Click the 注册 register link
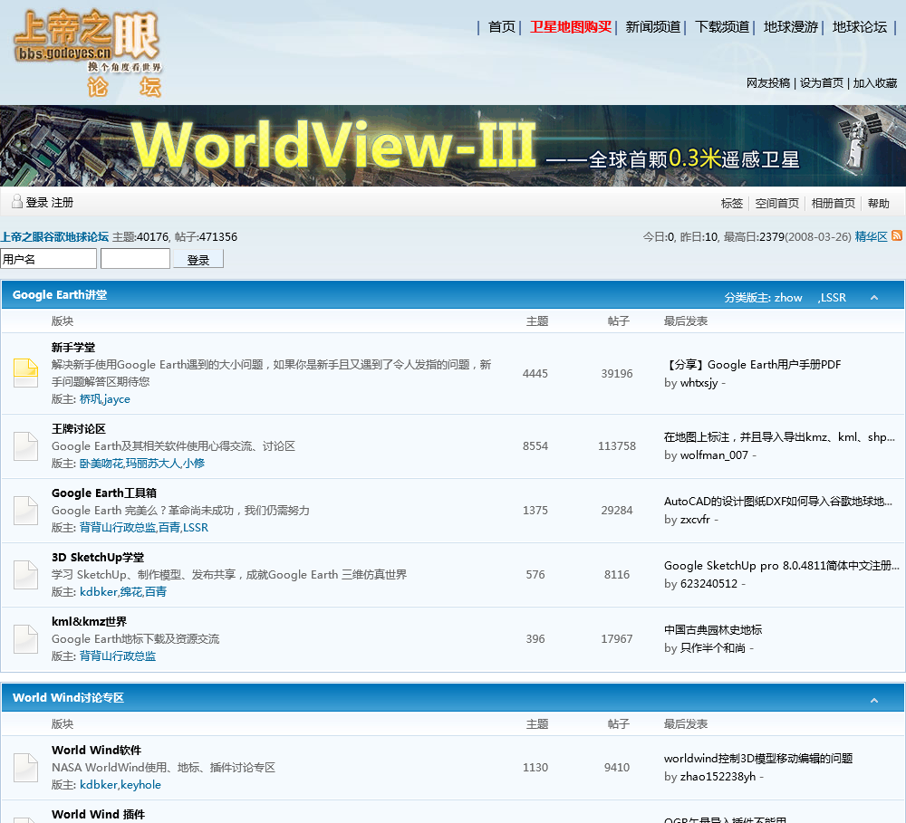 tap(63, 203)
